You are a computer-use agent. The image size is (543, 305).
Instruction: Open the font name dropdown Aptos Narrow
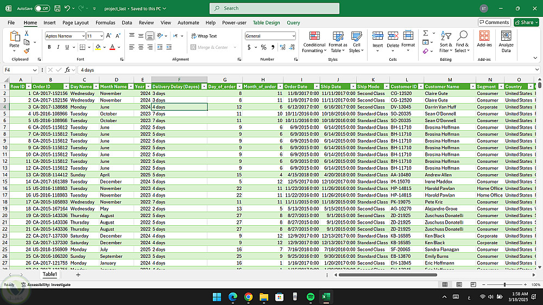[84, 36]
